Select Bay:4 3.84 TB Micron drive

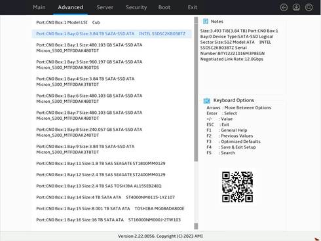click(x=85, y=82)
